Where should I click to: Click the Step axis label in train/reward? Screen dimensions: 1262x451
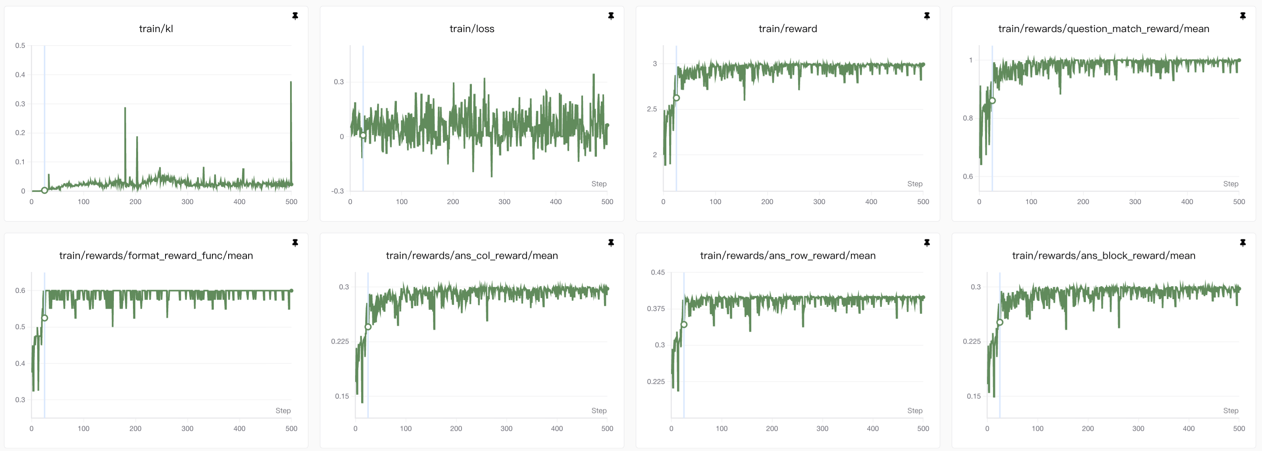[914, 184]
